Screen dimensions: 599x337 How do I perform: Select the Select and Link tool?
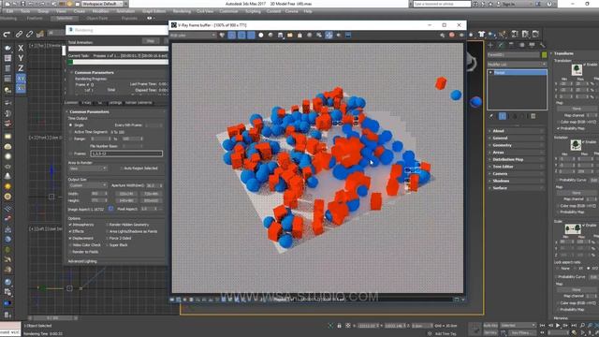[19, 34]
